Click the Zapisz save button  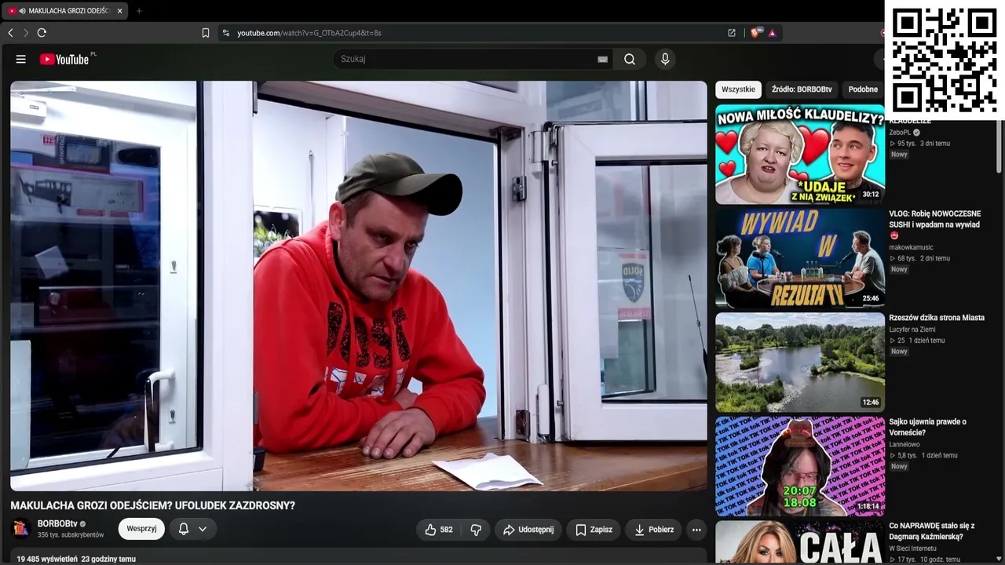(x=594, y=530)
